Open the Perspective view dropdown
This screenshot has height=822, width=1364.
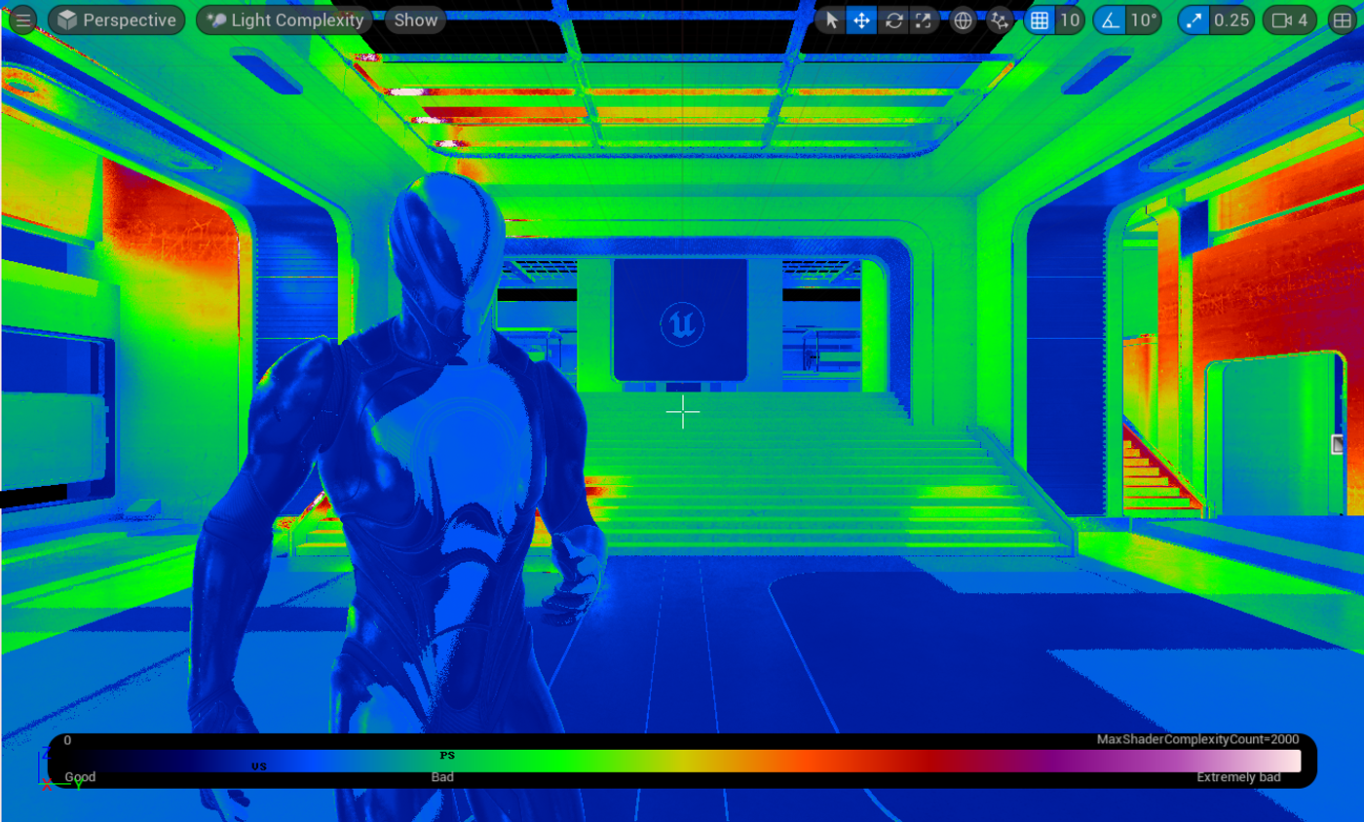(116, 19)
